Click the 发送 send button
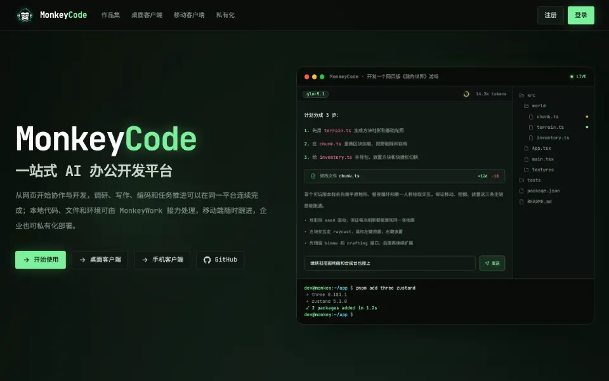 (492, 263)
